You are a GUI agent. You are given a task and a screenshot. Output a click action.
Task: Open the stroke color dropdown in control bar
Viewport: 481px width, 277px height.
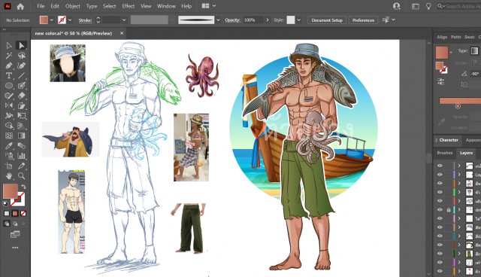tap(70, 20)
